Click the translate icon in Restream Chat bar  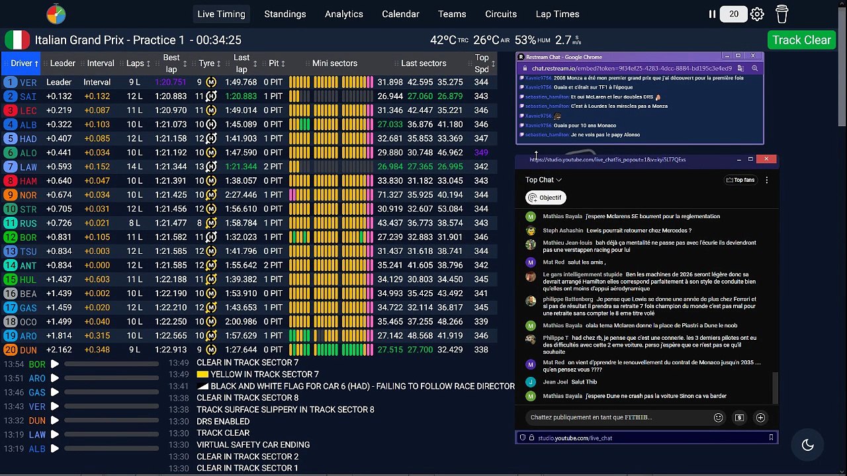[x=740, y=68]
